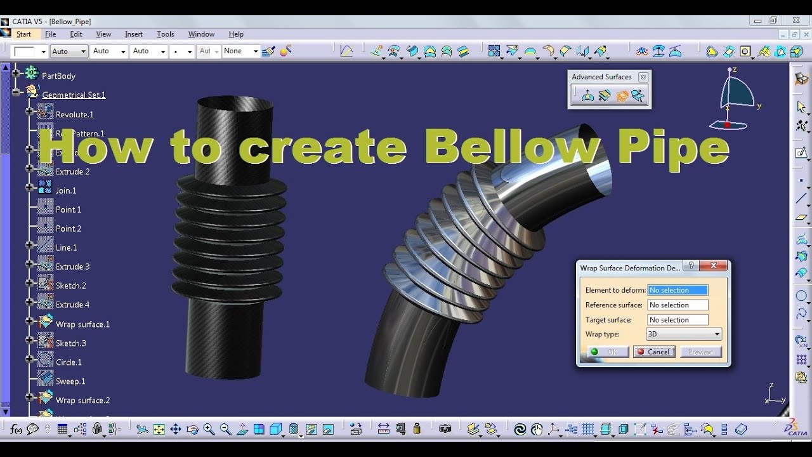Click the Hide/Show icon in bottom toolbar

[x=311, y=430]
